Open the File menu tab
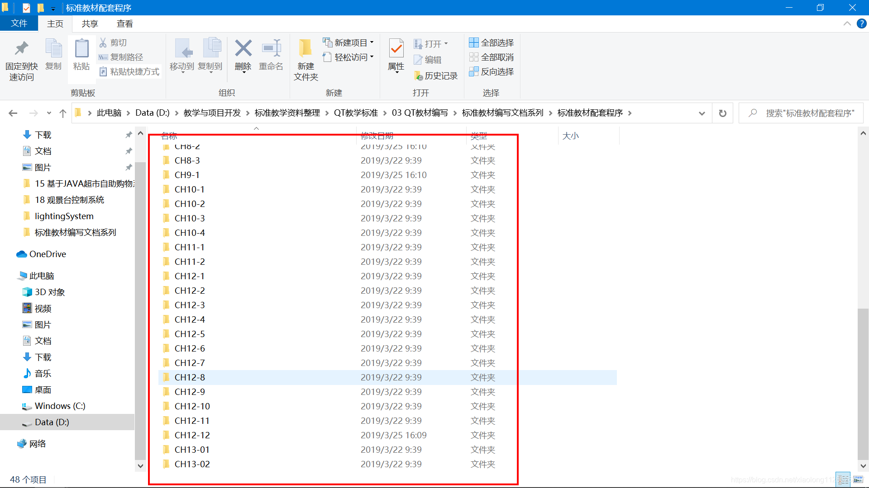This screenshot has width=869, height=488. [x=19, y=23]
